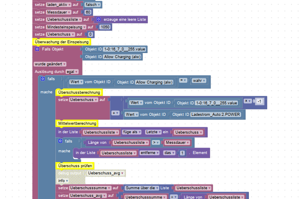Open gear of 'falls' block with 'Länge von' condition

coord(60,141)
